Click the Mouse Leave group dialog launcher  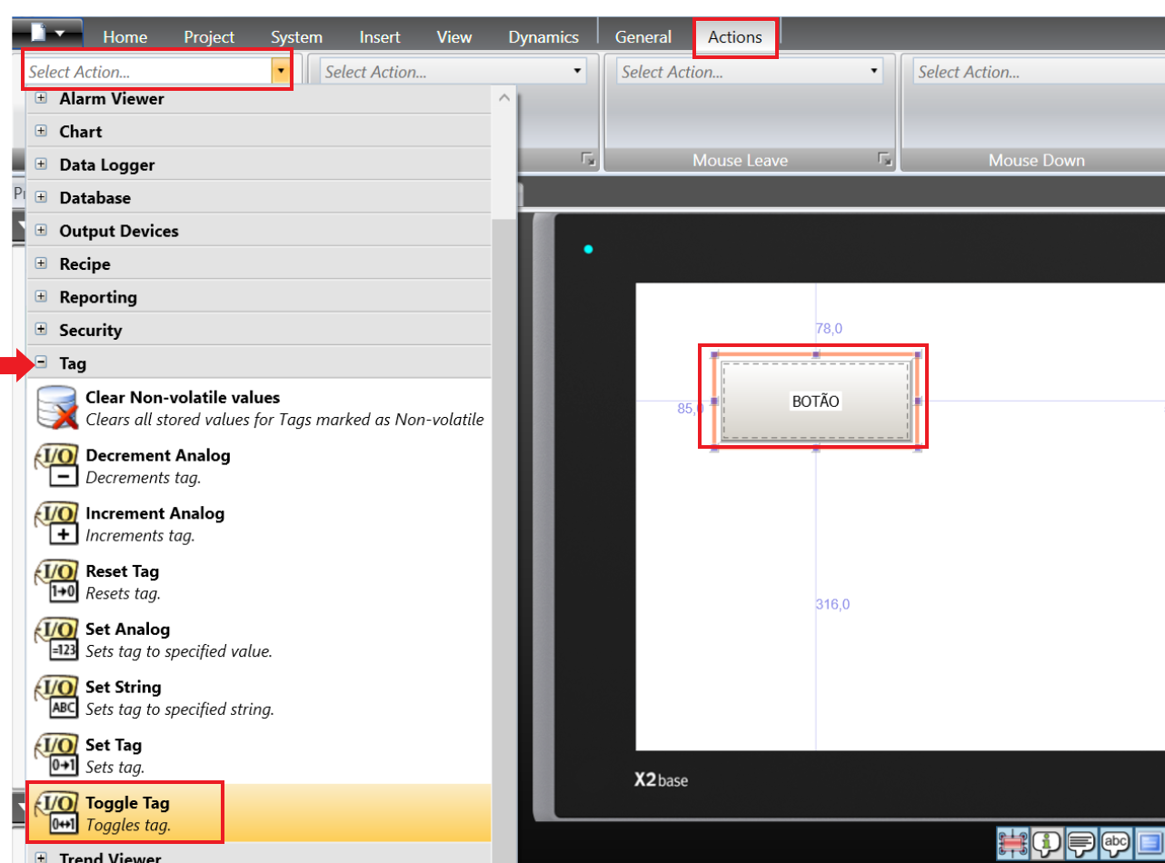coord(884,160)
